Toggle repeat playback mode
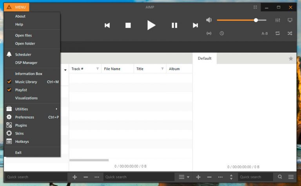Image resolution: width=301 pixels, height=186 pixels. [x=278, y=33]
